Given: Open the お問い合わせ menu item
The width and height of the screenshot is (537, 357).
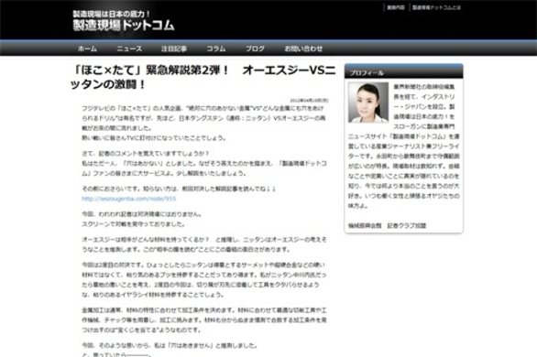Looking at the screenshot, I should (303, 49).
